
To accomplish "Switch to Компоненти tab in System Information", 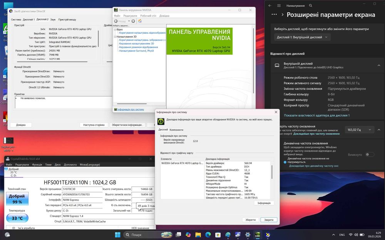I will tap(176, 130).
